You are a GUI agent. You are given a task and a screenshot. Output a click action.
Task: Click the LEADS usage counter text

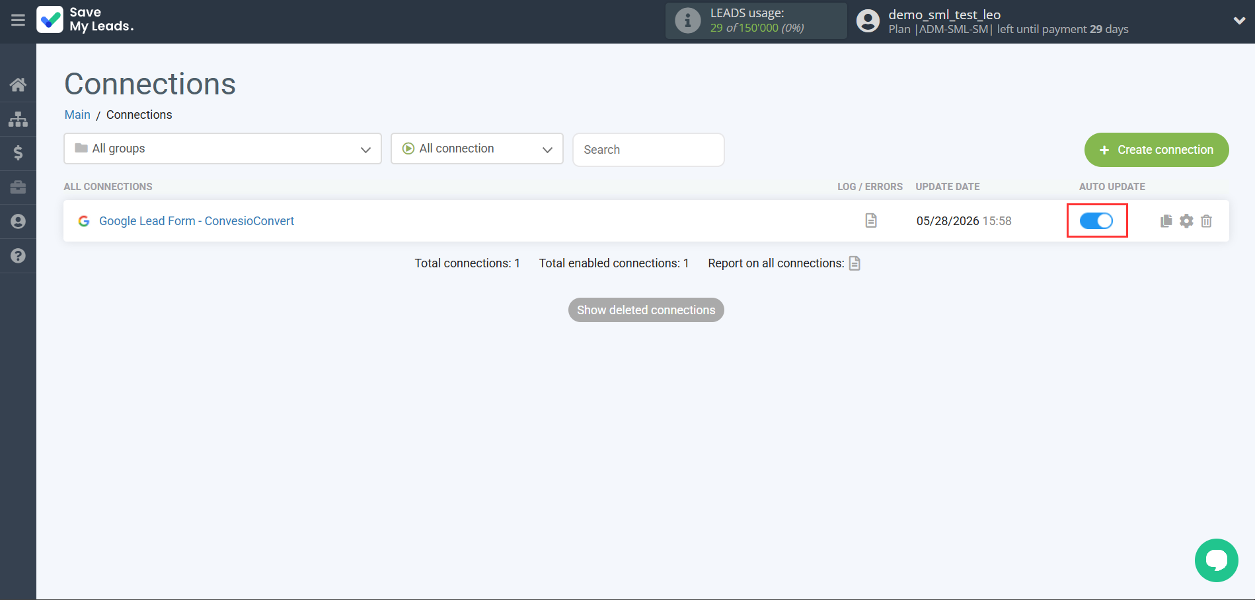pos(757,28)
